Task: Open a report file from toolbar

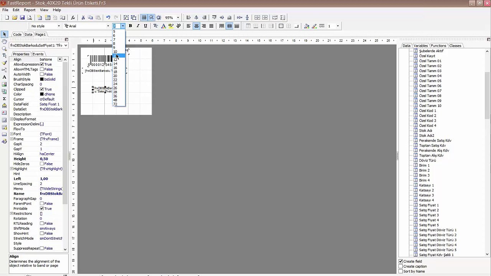Action: 15,18
